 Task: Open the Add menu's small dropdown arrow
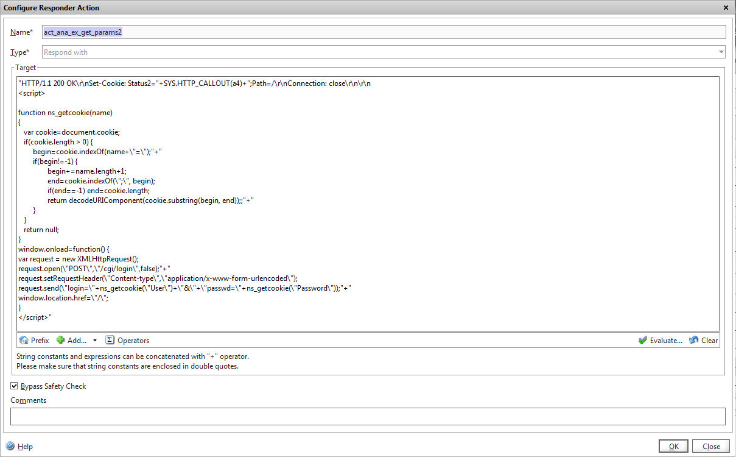pos(95,341)
